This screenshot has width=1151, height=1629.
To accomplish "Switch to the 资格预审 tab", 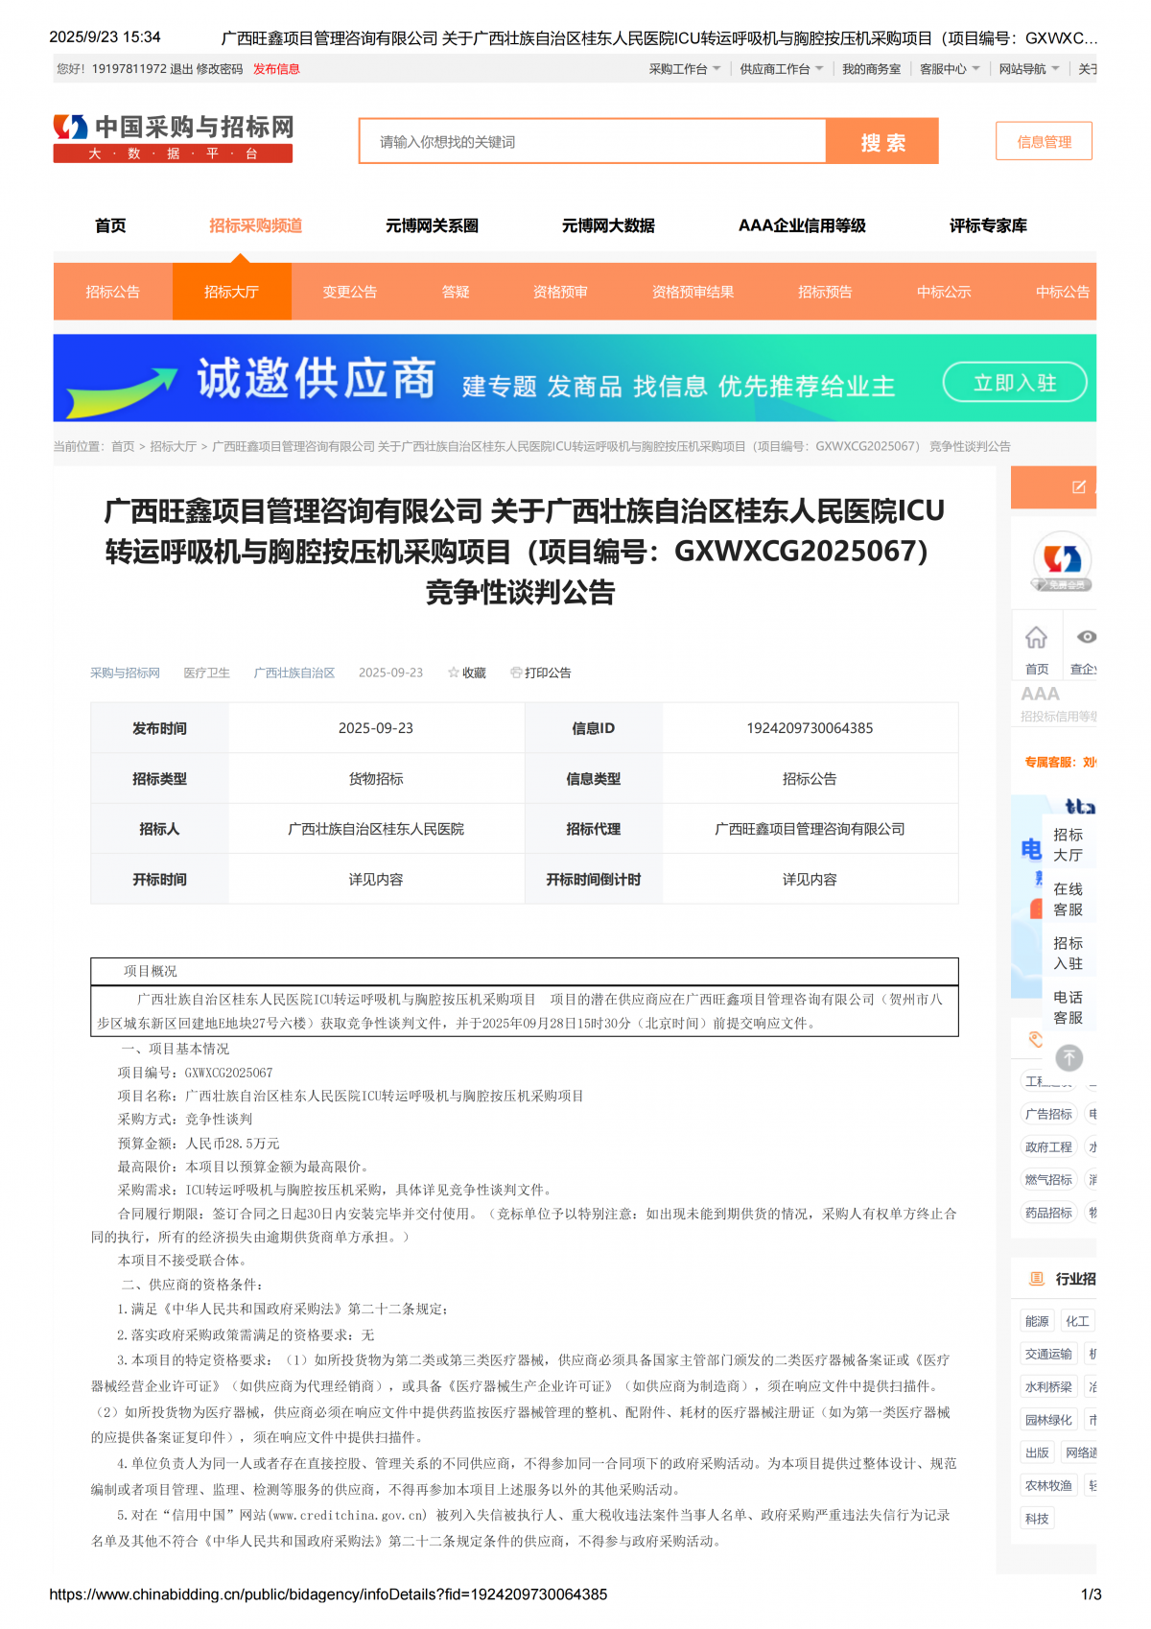I will [x=560, y=292].
